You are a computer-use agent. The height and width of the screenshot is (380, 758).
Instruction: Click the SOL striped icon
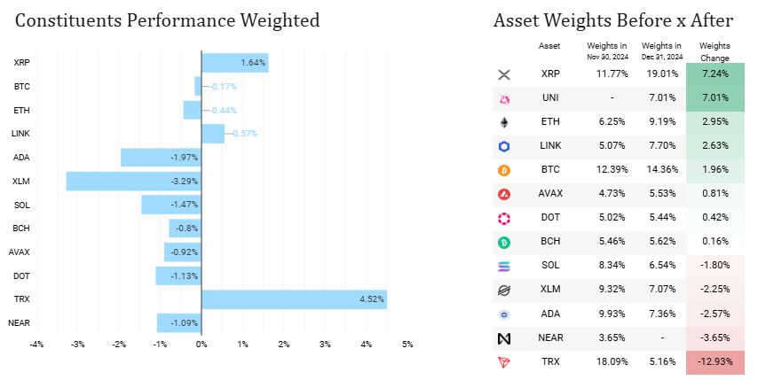click(504, 267)
